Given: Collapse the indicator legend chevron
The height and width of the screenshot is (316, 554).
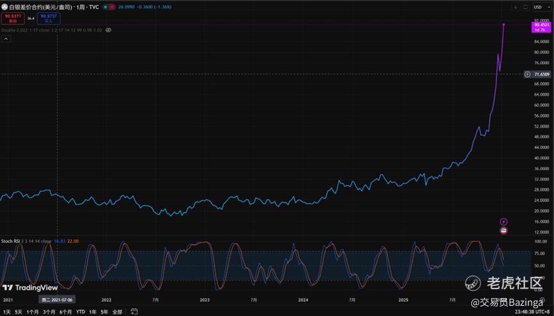Looking at the screenshot, I should pos(6,39).
